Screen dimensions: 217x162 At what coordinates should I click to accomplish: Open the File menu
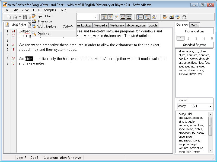coord(6,10)
